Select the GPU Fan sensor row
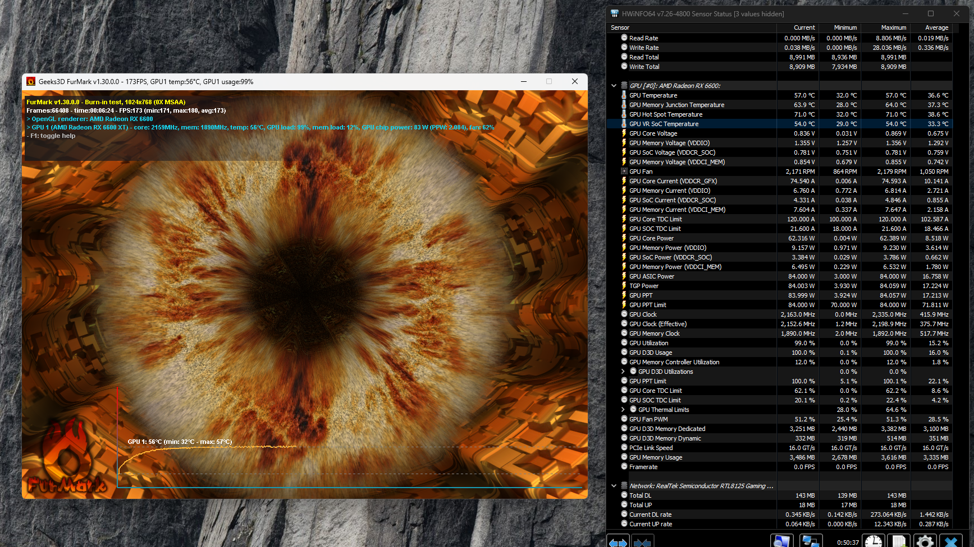The height and width of the screenshot is (547, 974). (641, 171)
